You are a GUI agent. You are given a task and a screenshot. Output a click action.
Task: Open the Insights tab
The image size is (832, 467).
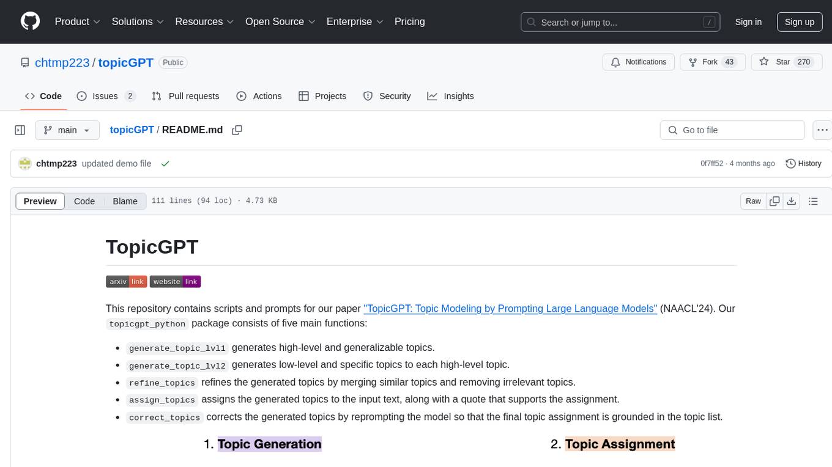pyautogui.click(x=450, y=96)
